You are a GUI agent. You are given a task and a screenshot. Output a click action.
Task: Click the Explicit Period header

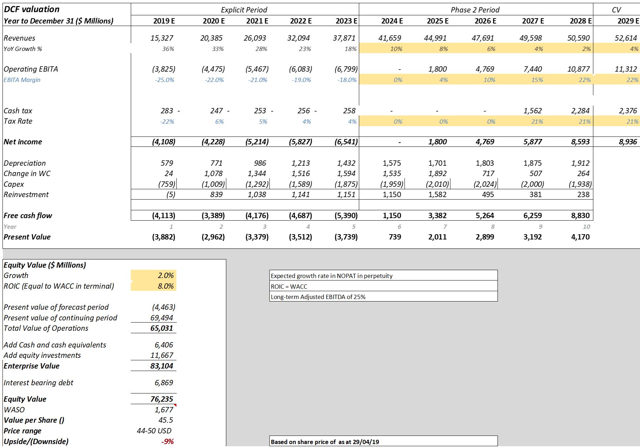pos(244,10)
